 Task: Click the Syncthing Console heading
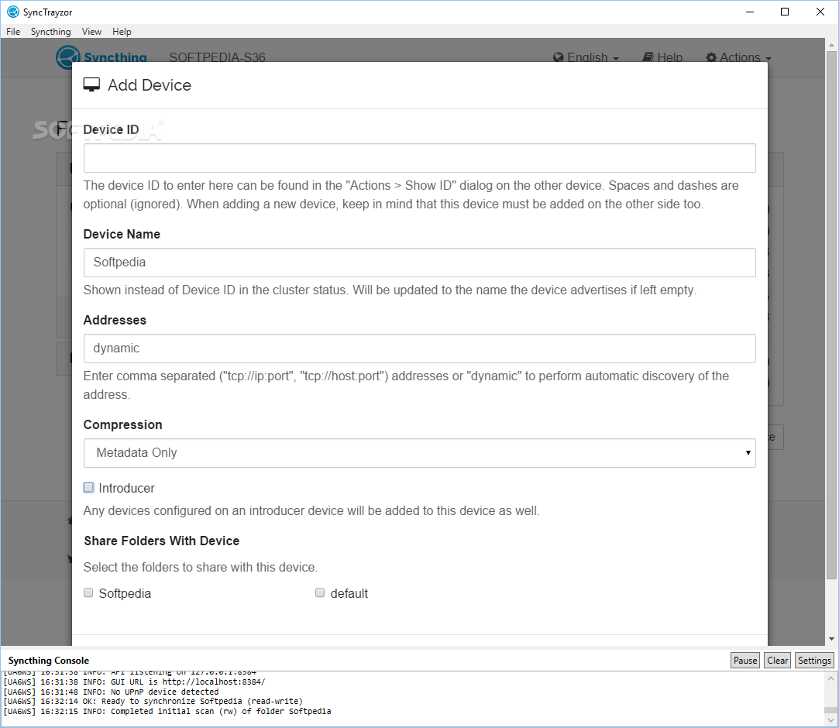point(49,660)
